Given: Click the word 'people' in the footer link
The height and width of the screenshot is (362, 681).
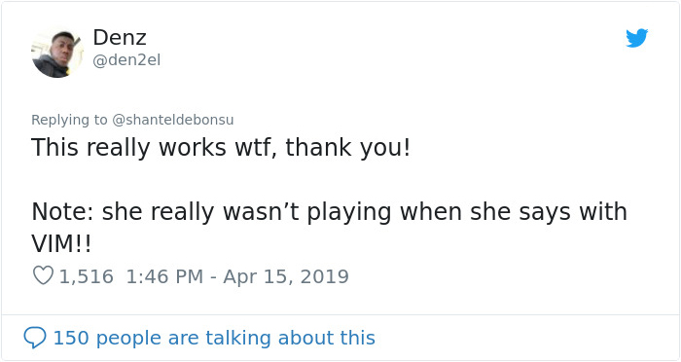Looking at the screenshot, I should (x=128, y=339).
